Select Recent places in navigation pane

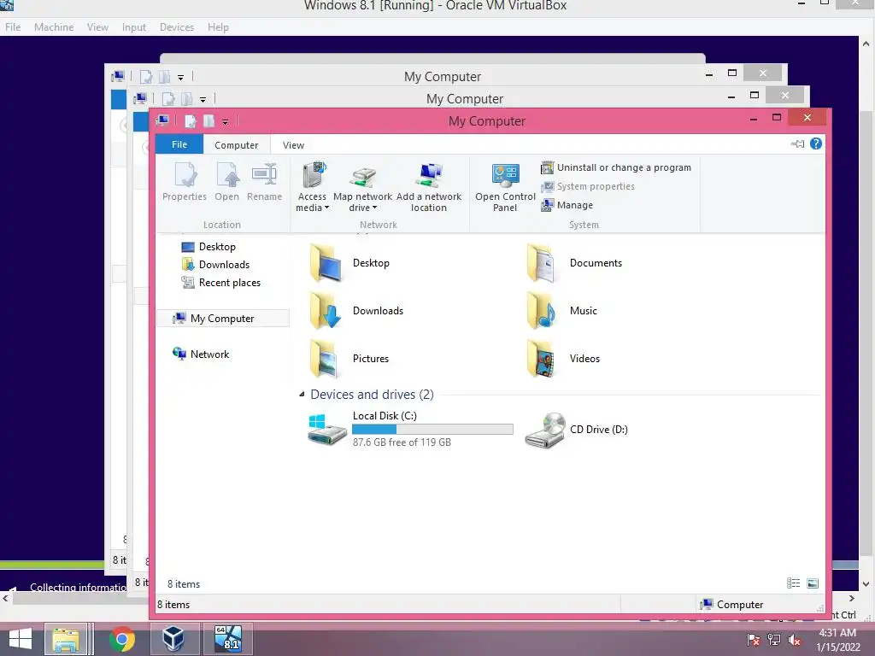point(221,283)
